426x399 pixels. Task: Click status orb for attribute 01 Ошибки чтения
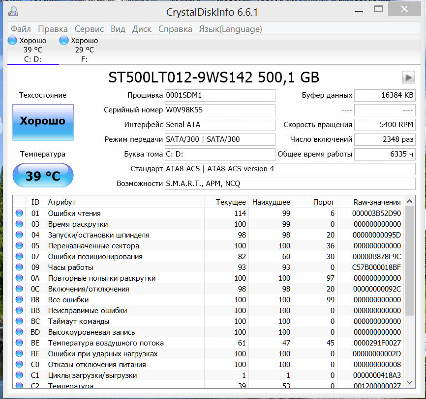pos(19,213)
